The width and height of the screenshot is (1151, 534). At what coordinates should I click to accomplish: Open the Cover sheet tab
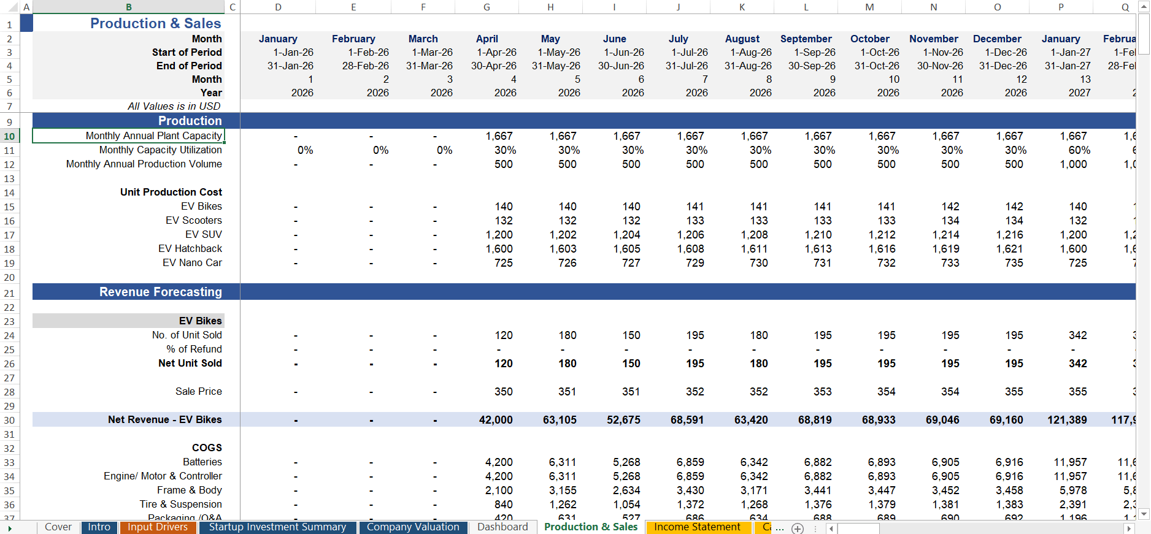[x=58, y=527]
